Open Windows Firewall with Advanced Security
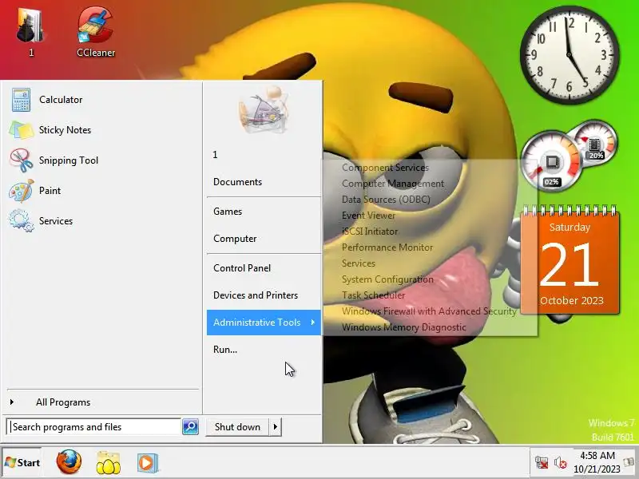 (430, 311)
